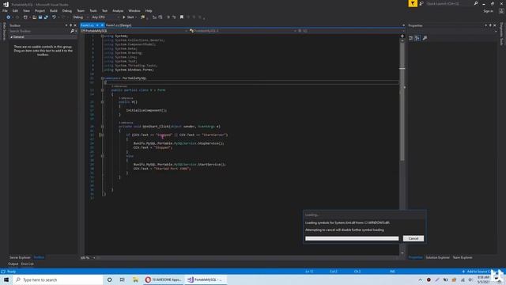Viewport: 506px width, 285px height.
Task: Open the Properties window options dropdown arrow
Action: [485, 25]
